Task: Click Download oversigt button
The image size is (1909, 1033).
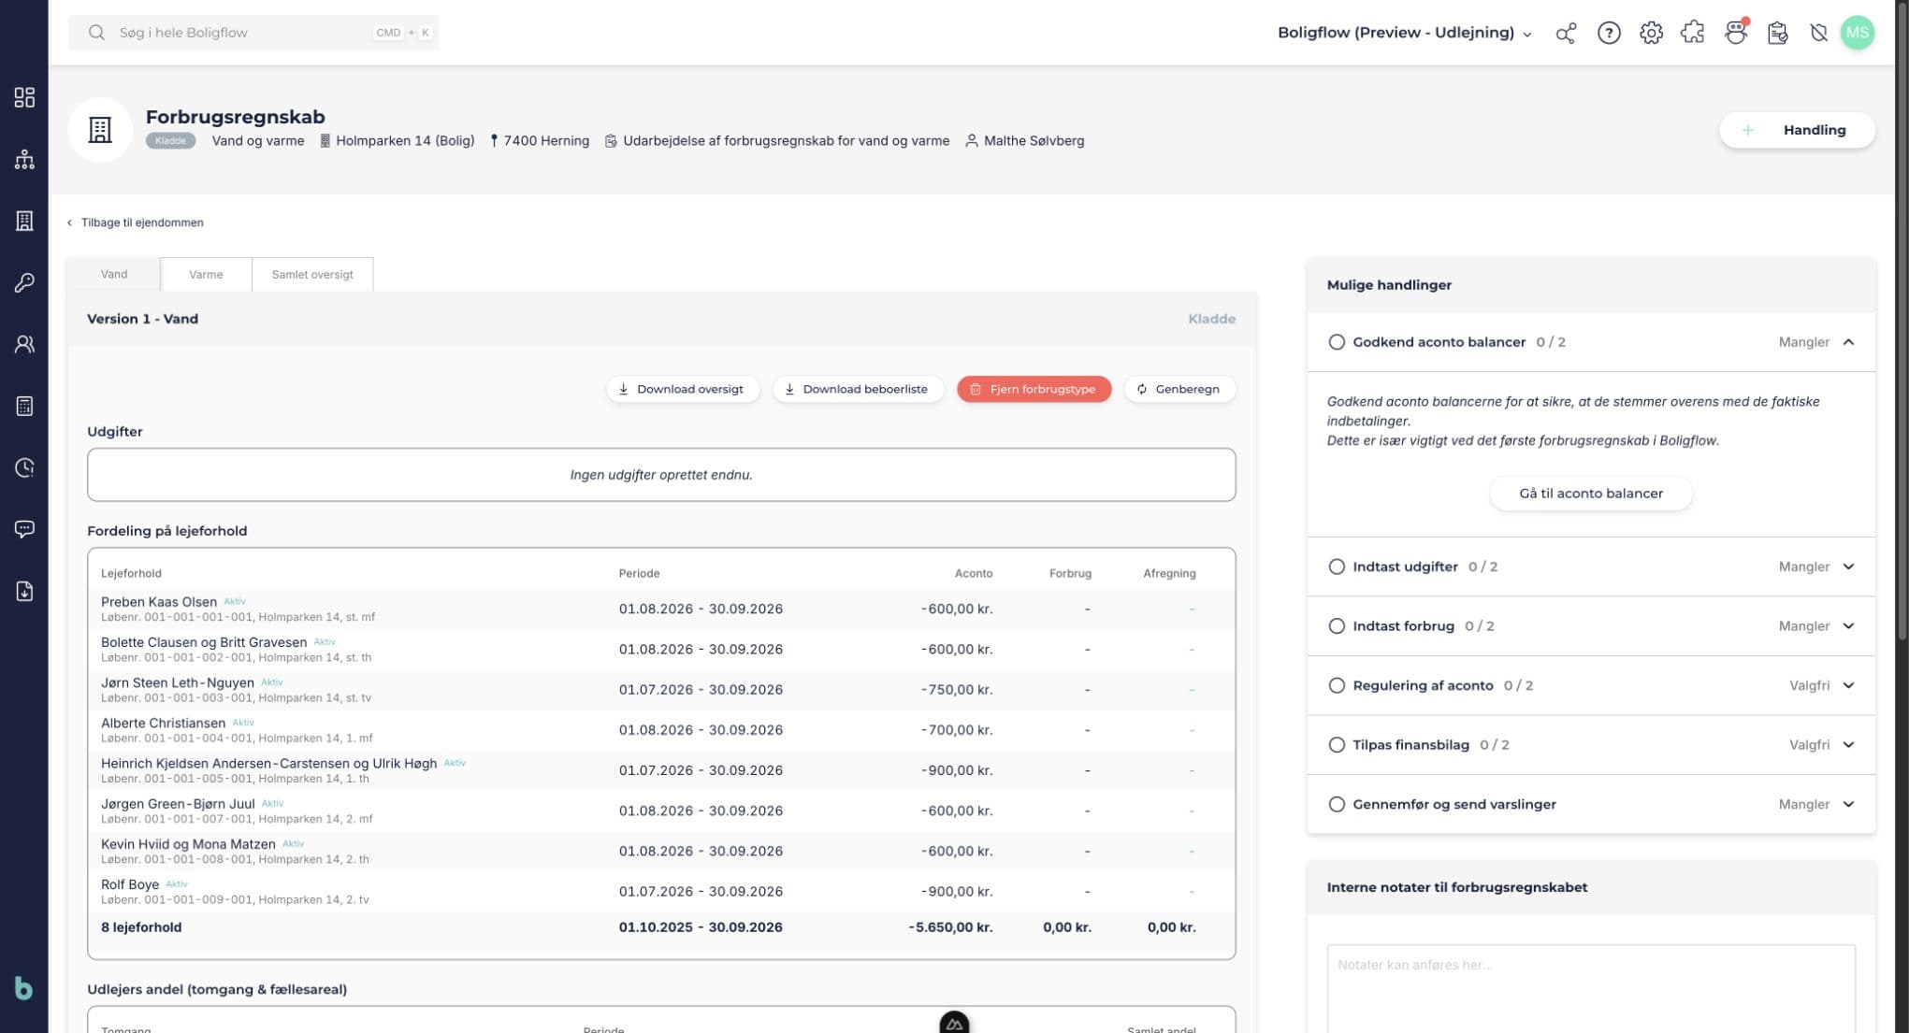Action: click(x=683, y=389)
